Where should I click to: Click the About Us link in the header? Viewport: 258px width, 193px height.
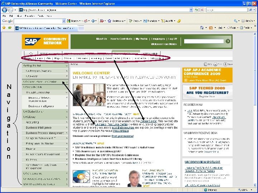point(101,39)
